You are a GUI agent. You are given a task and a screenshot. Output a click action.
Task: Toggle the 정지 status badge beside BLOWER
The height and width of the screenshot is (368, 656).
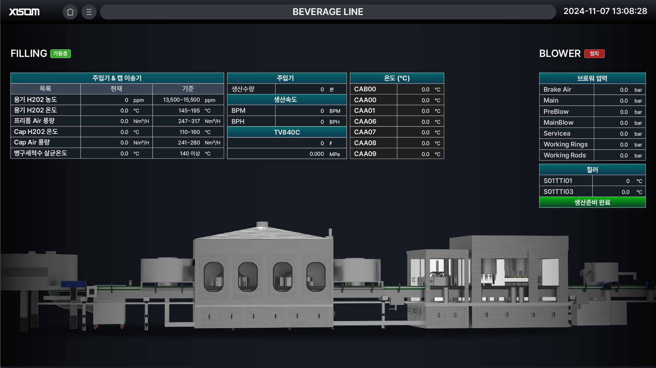(594, 53)
